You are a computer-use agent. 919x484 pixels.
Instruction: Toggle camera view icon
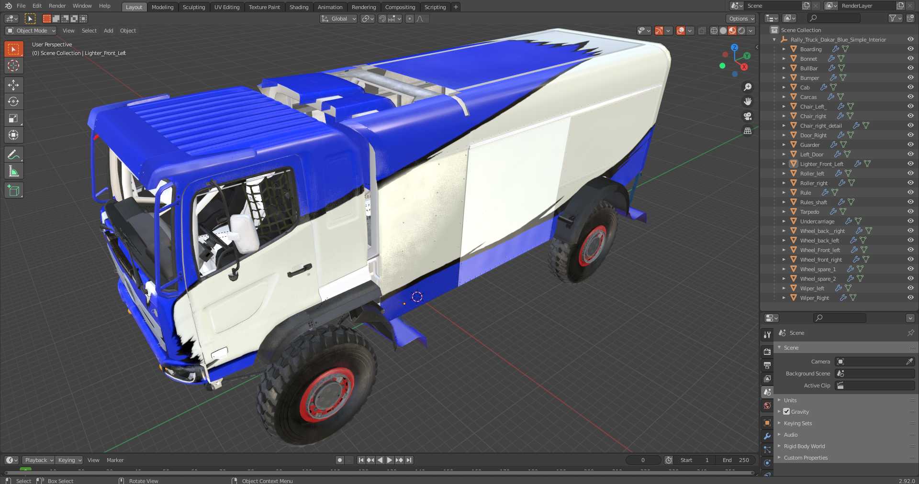point(747,116)
